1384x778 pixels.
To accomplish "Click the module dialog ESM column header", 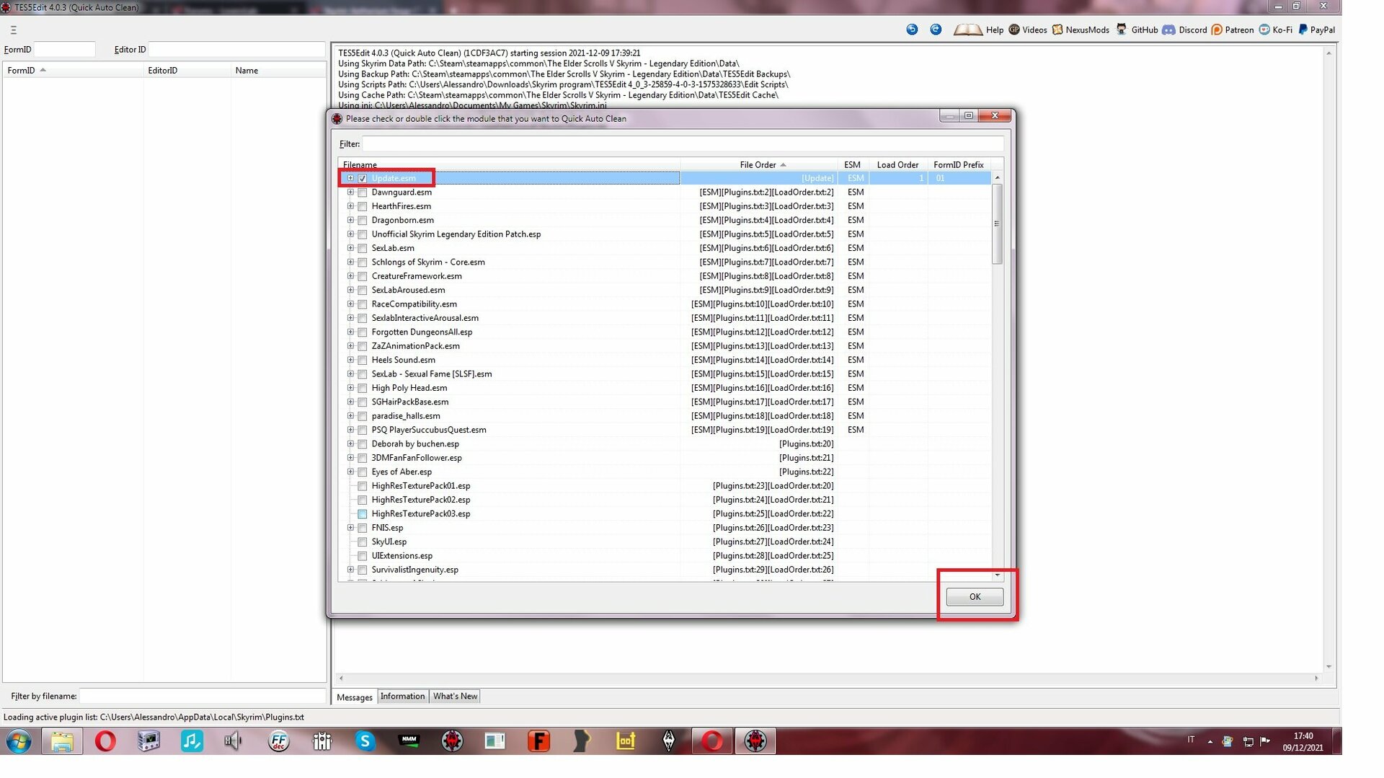I will click(853, 165).
